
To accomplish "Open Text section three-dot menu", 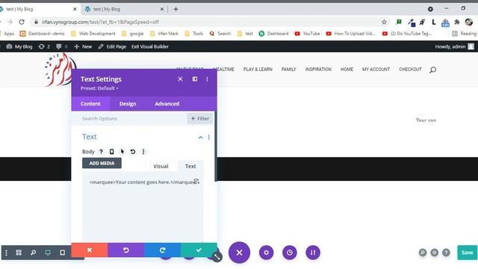I will point(209,137).
